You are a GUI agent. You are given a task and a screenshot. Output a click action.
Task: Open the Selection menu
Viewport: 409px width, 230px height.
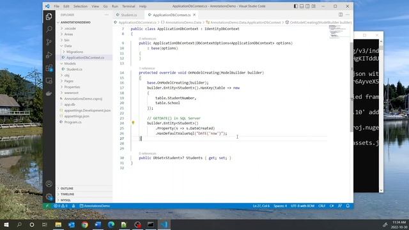81,6
